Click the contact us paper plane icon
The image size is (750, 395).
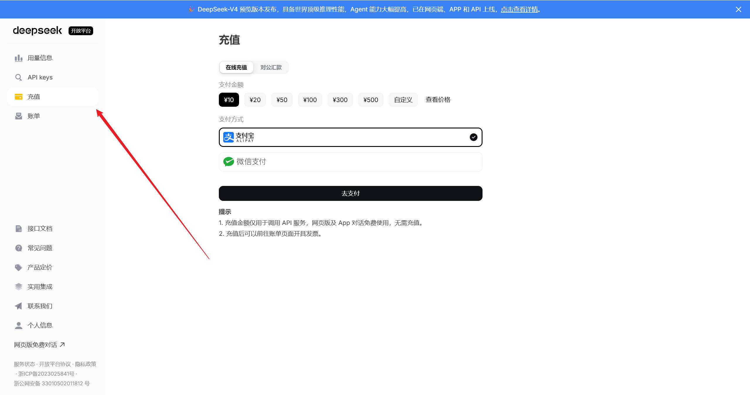click(x=18, y=306)
